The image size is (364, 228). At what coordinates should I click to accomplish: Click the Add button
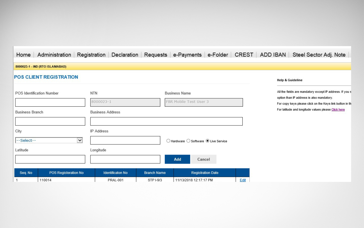tap(177, 159)
